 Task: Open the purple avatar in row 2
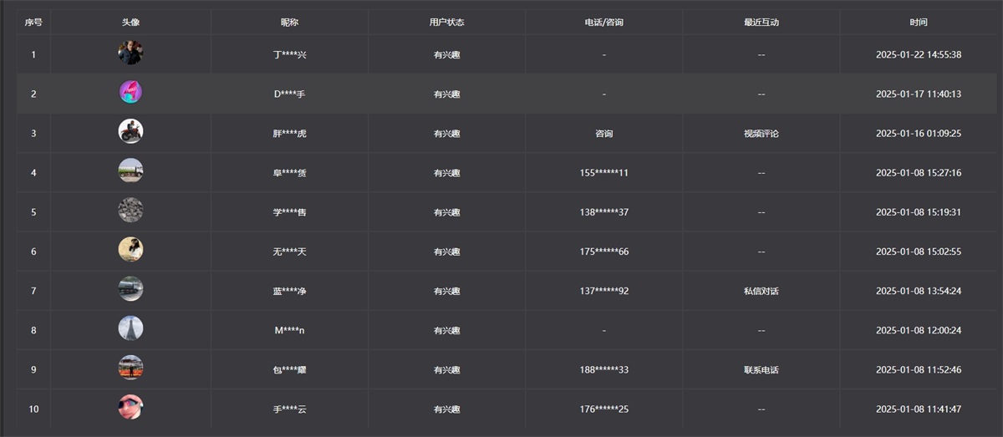[130, 93]
